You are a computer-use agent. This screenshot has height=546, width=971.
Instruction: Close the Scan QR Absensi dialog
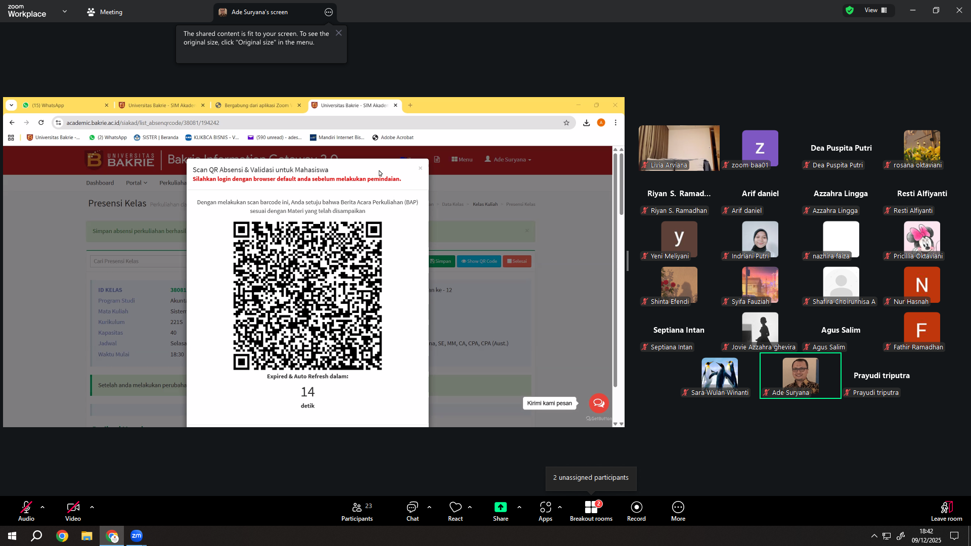click(x=420, y=168)
